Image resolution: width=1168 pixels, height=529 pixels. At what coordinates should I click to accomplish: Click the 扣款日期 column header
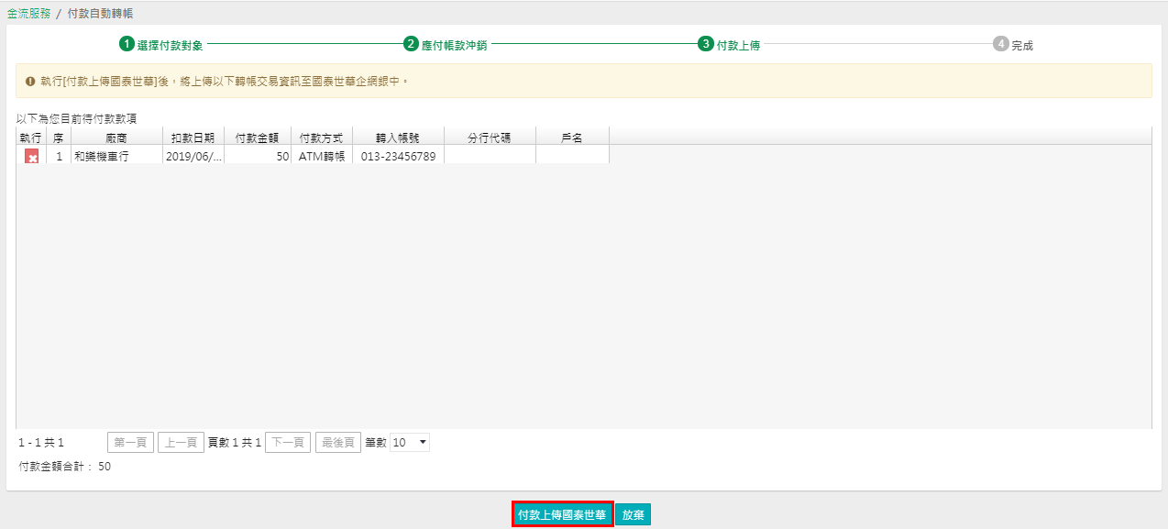coord(193,137)
